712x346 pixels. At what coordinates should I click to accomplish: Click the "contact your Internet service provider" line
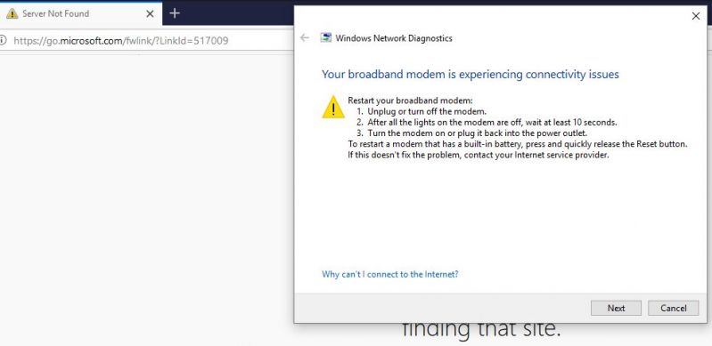click(x=479, y=155)
